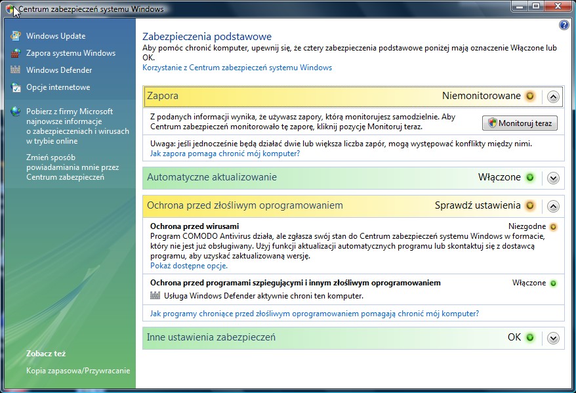
Task: Click the Zapora section header
Action: pyautogui.click(x=354, y=96)
